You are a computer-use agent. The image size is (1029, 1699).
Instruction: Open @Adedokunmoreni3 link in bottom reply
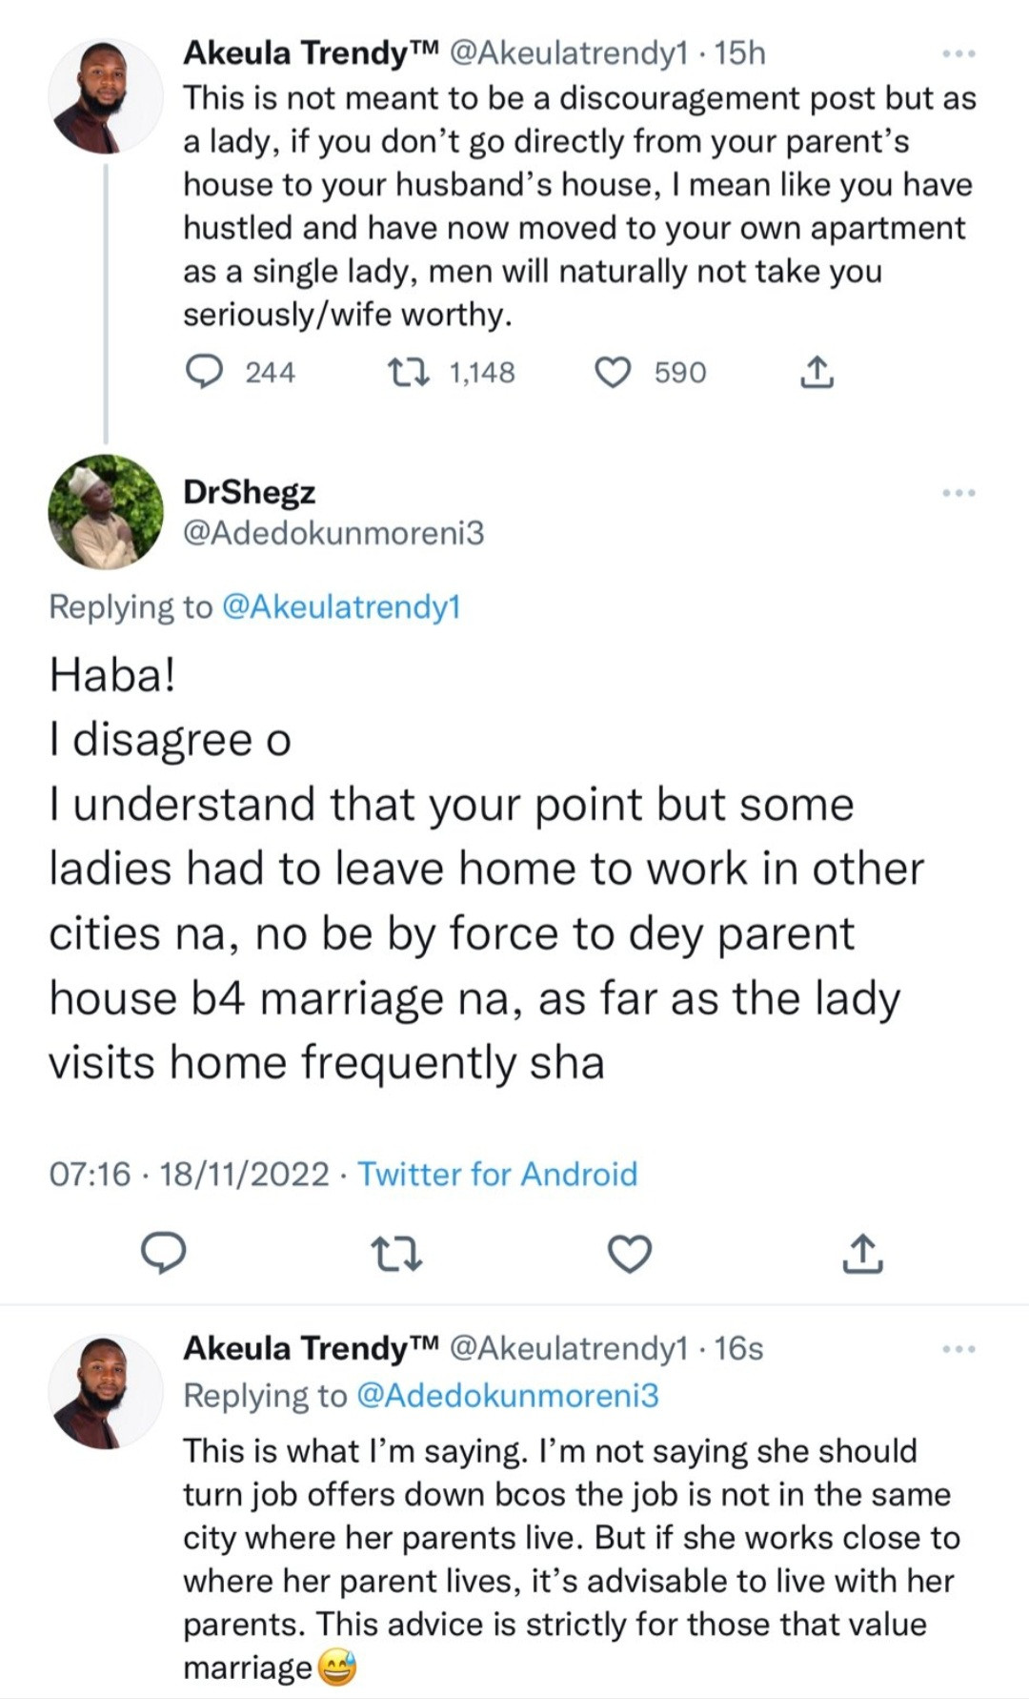(x=507, y=1396)
